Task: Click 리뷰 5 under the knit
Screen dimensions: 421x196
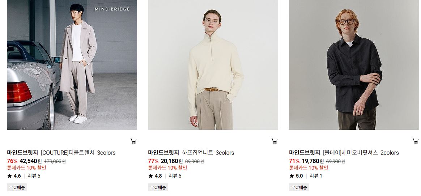Action: [x=175, y=176]
